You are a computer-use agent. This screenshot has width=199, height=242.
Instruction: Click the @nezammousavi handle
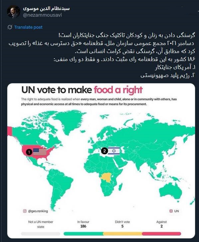[x=42, y=15]
